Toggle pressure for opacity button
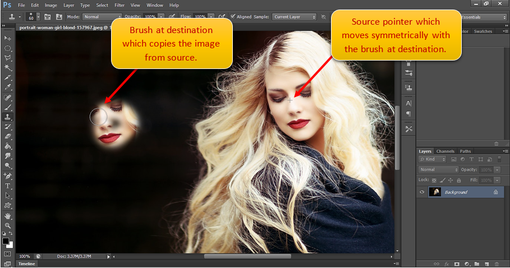This screenshot has height=268, width=510. click(x=172, y=17)
